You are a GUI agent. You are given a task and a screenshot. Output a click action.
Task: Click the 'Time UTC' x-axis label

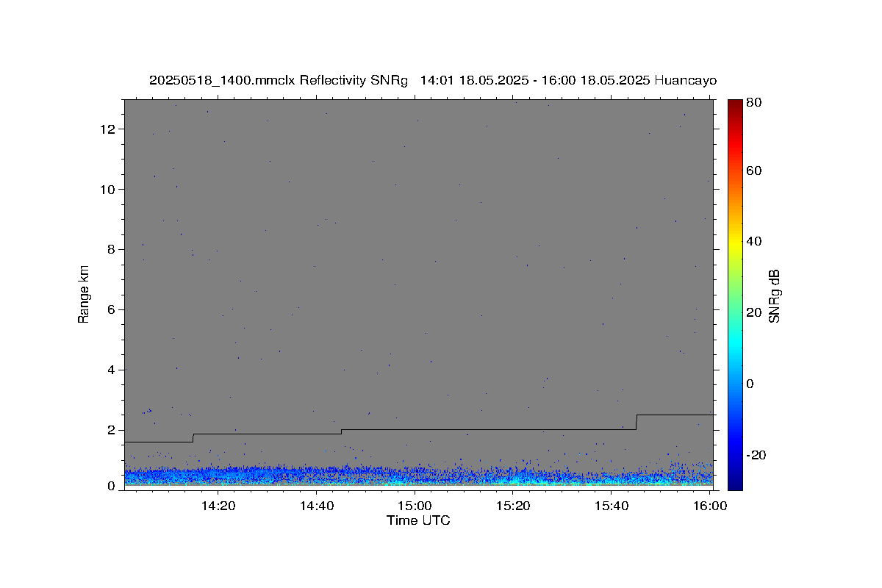pyautogui.click(x=418, y=520)
